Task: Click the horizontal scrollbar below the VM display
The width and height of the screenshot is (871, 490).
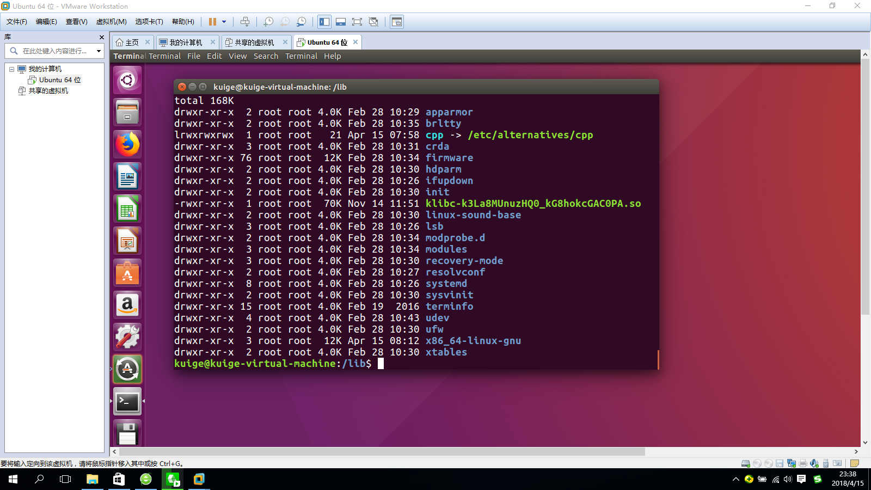Action: coord(382,452)
